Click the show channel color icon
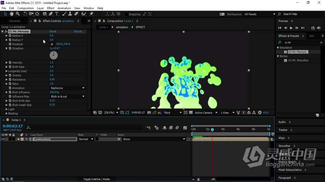The image size is (325, 182). 160,113
